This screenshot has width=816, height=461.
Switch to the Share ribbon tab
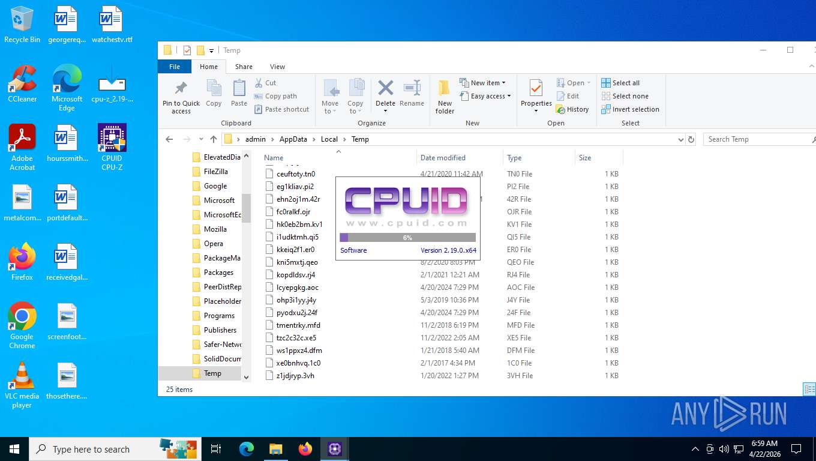[x=244, y=67]
